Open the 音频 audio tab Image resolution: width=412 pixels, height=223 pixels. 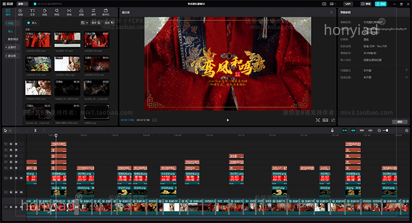point(20,12)
